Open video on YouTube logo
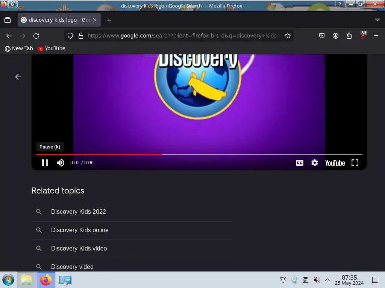This screenshot has height=288, width=385. 335,163
